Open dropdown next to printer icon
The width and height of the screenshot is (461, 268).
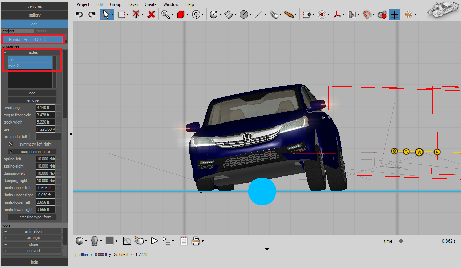pos(203,241)
